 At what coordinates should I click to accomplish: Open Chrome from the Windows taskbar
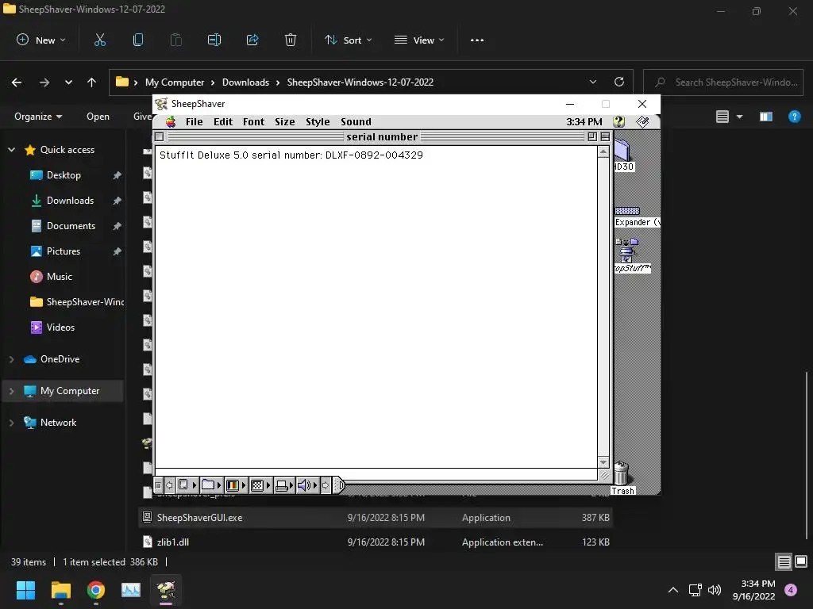tap(96, 590)
